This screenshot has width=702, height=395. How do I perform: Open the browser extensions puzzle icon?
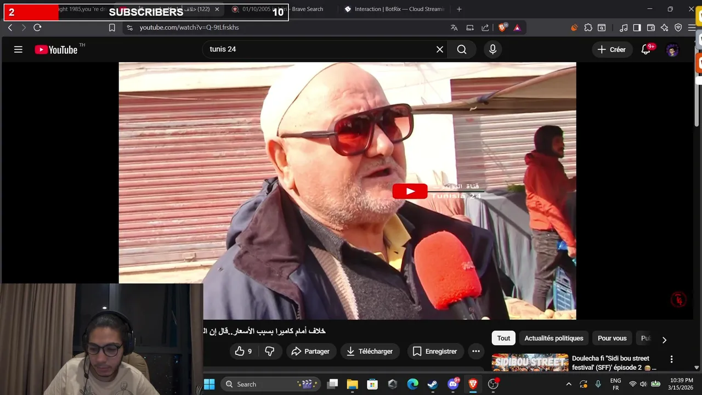tap(588, 27)
